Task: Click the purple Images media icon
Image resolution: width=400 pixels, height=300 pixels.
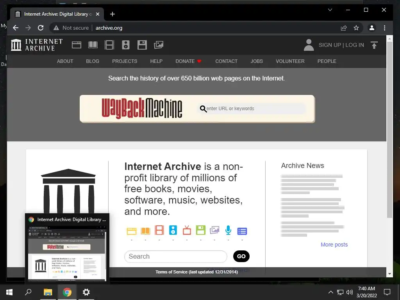Action: [x=214, y=230]
